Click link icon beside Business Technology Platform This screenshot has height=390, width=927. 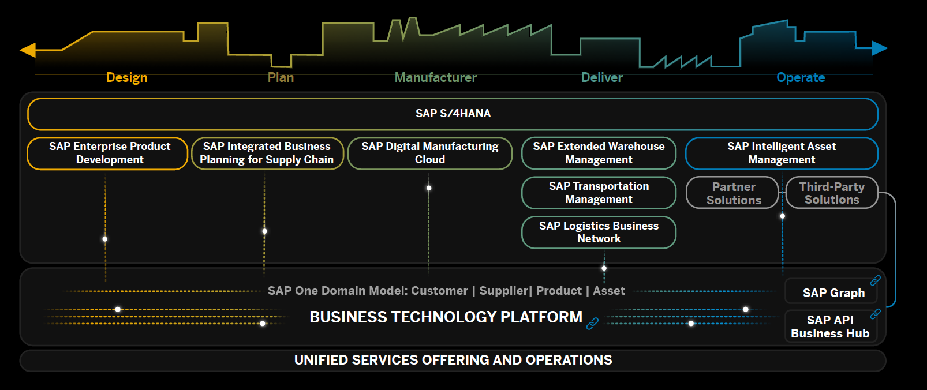pyautogui.click(x=592, y=324)
